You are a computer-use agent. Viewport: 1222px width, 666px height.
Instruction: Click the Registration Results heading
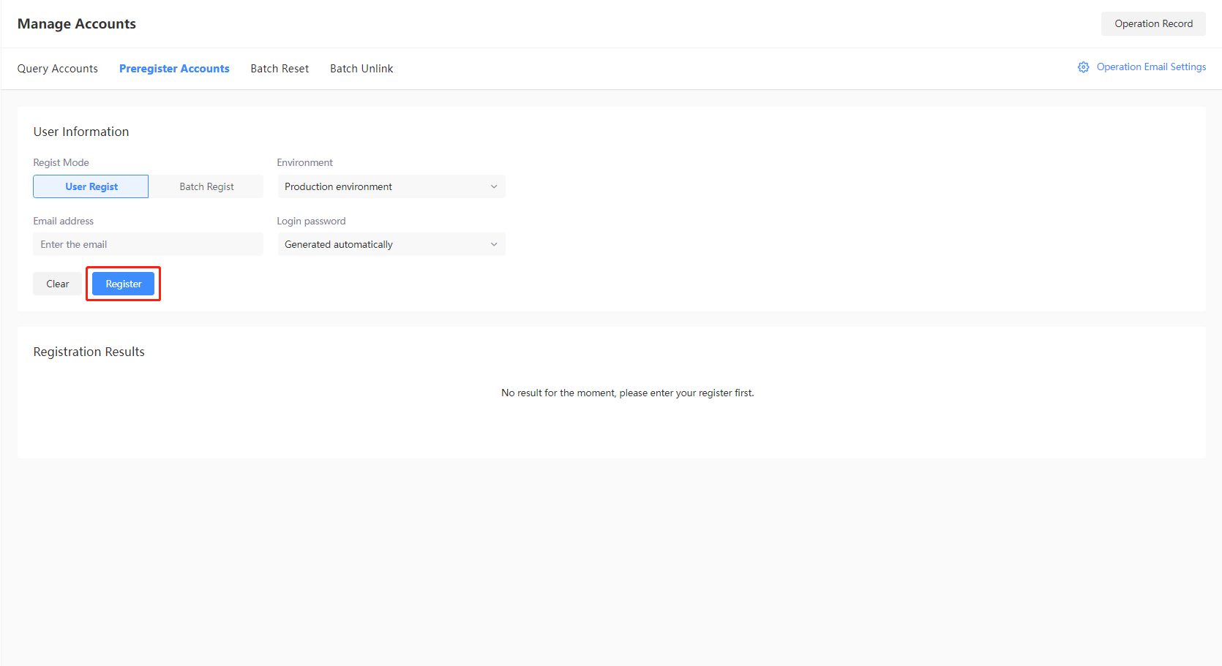pyautogui.click(x=89, y=352)
